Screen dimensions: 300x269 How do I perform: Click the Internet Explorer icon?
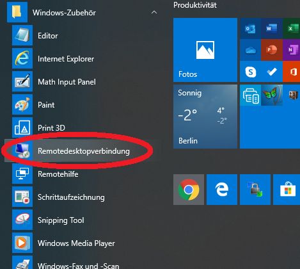coord(22,58)
